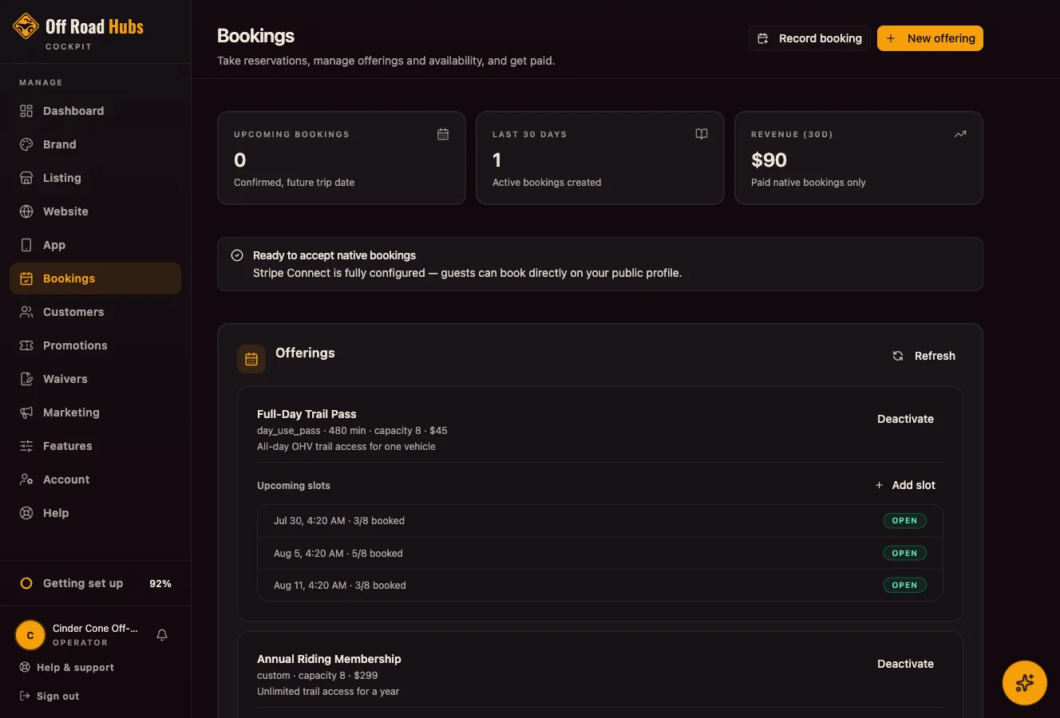
Task: Deactivate the Annual Riding Membership offering
Action: click(905, 664)
